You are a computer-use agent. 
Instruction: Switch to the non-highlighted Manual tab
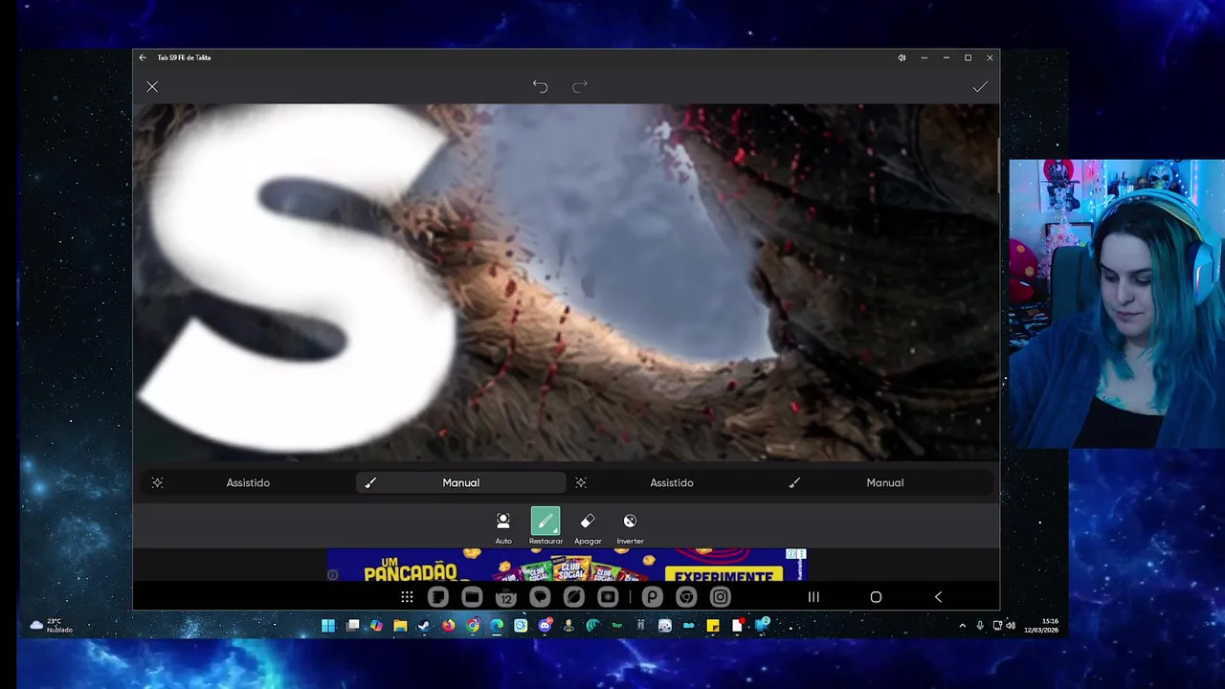(x=885, y=483)
